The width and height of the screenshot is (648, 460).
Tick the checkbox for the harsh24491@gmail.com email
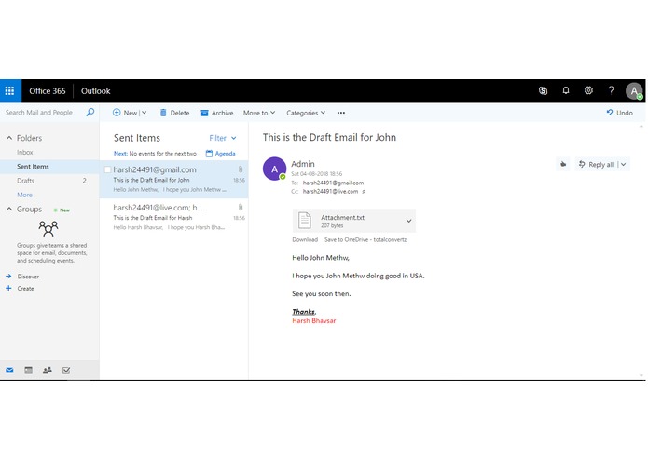click(107, 169)
